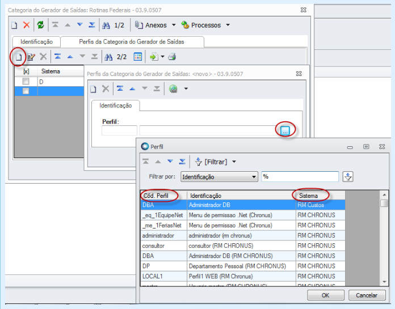The width and height of the screenshot is (395, 309).
Task: Click the globe printer icon in novo window
Action: tap(173, 89)
